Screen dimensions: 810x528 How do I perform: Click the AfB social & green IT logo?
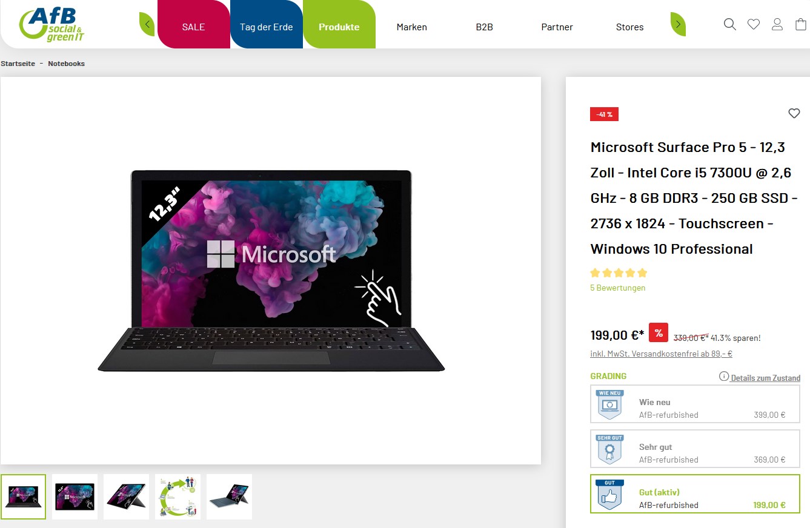(52, 25)
